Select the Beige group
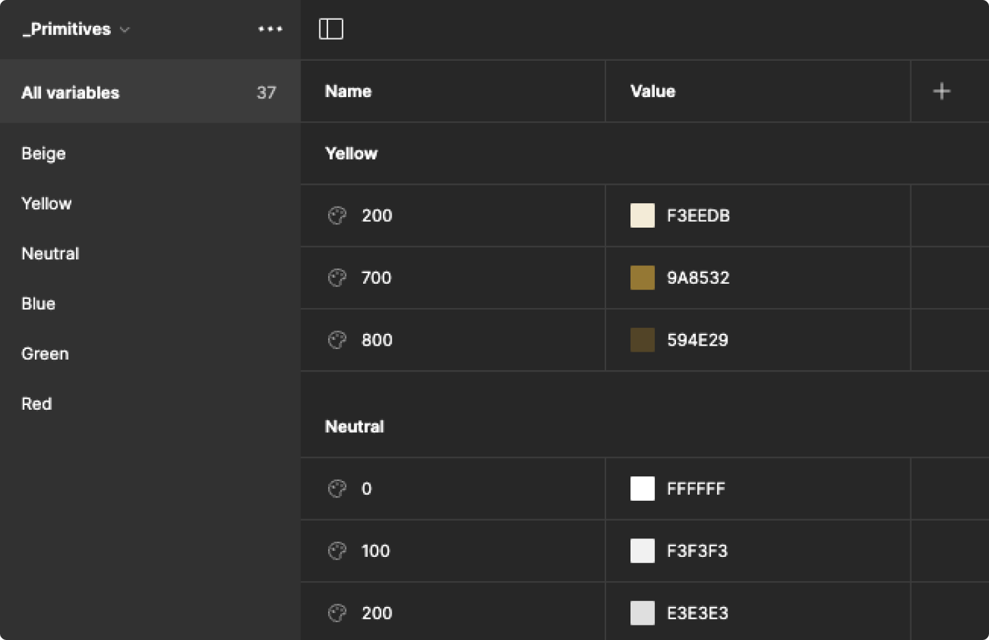989x640 pixels. click(x=44, y=154)
